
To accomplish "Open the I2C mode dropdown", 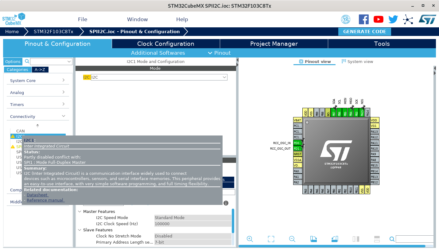I will click(x=159, y=77).
